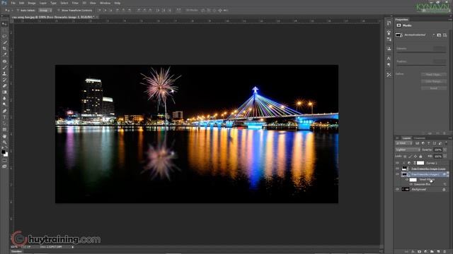Open the Opacity value dropdown
The width and height of the screenshot is (453, 254).
click(445, 150)
